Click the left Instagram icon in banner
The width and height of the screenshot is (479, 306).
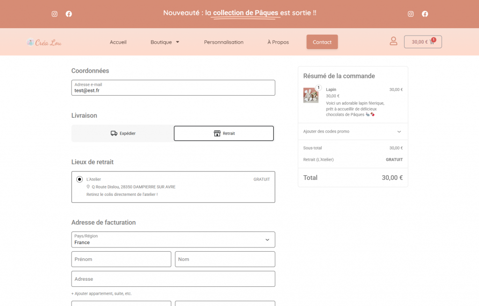point(54,14)
